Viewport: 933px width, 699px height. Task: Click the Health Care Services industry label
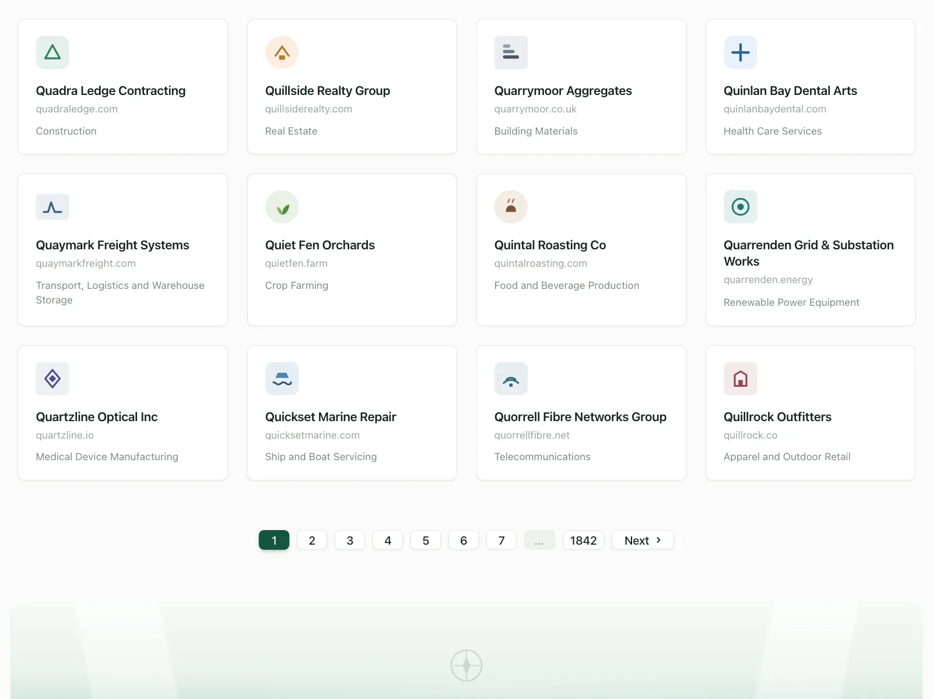tap(773, 131)
